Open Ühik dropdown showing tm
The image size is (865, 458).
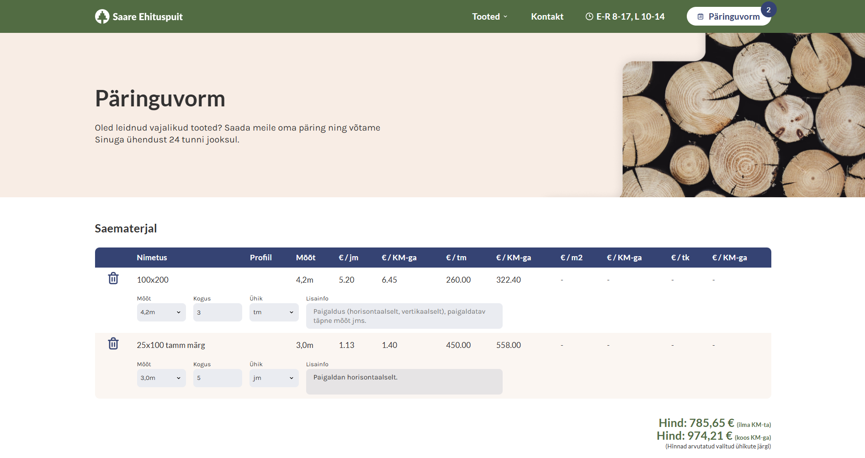click(274, 312)
